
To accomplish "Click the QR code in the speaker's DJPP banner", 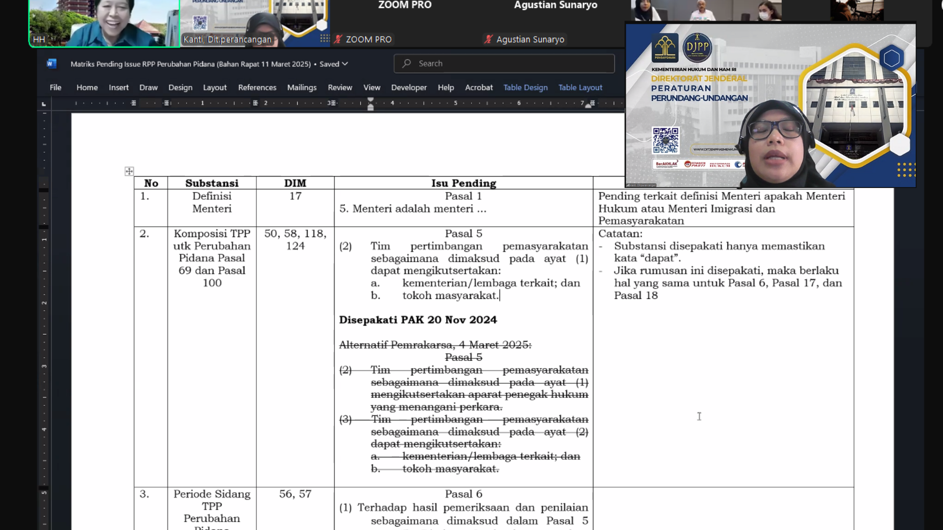I will click(x=666, y=140).
